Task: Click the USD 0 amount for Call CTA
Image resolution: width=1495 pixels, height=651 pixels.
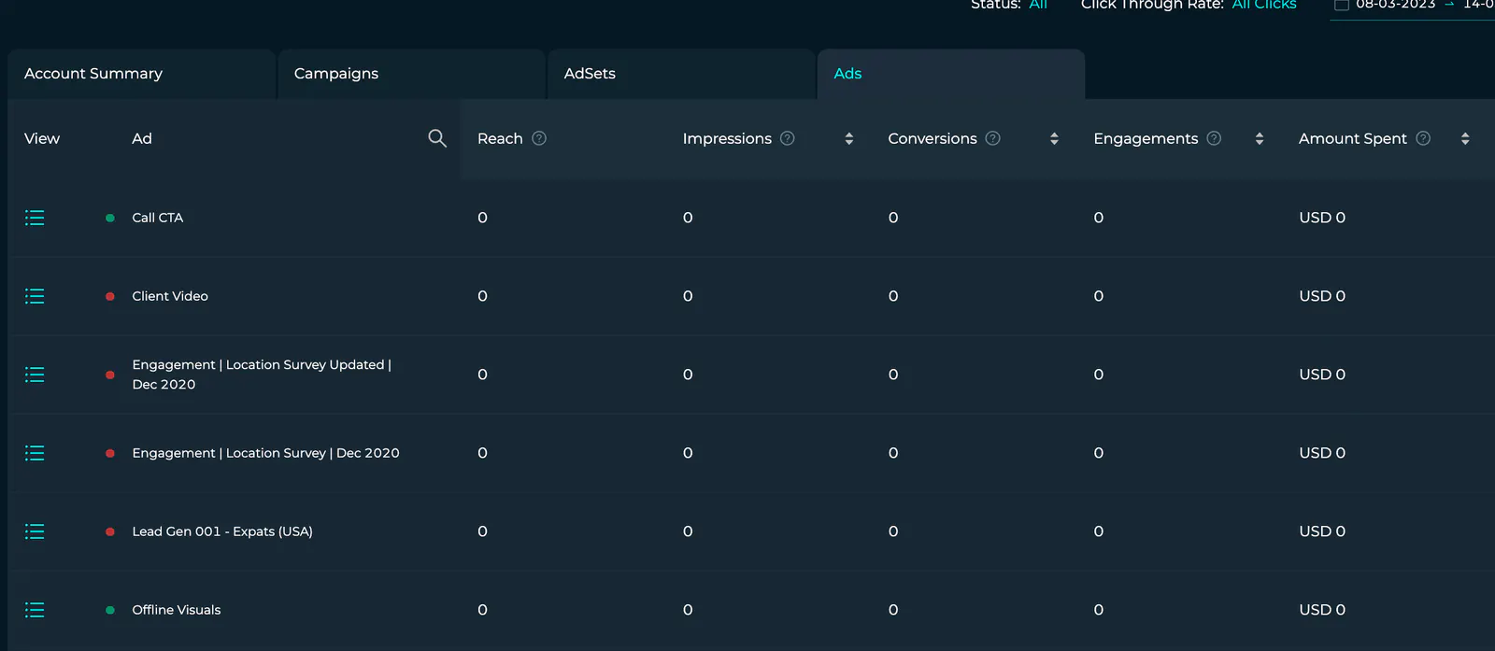Action: (x=1322, y=218)
